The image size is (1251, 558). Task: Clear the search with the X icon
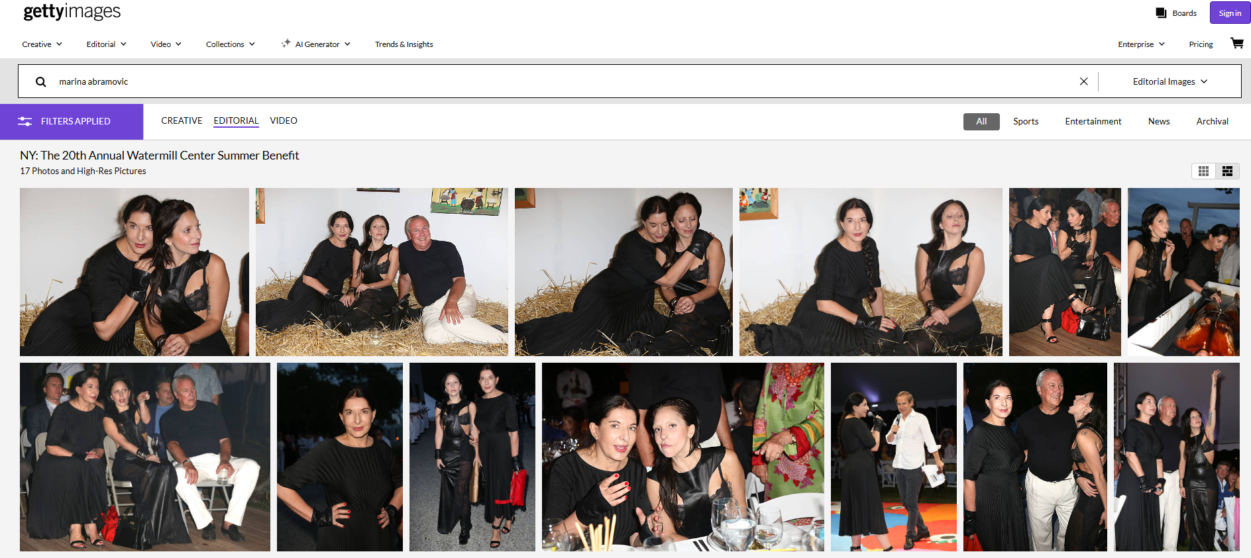pos(1083,81)
